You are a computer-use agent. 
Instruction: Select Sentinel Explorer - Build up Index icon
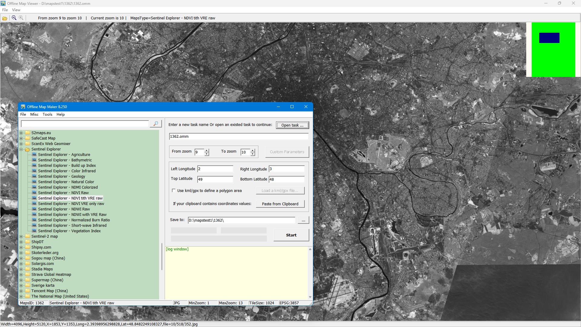pos(34,165)
